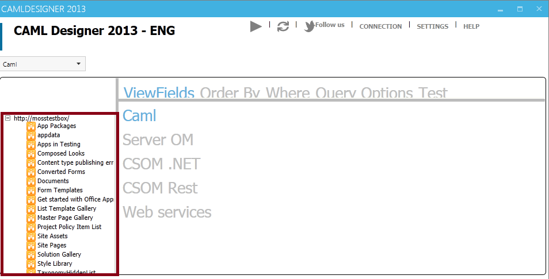549x279 pixels.
Task: Select the Apps in Testing list
Action: 59,144
